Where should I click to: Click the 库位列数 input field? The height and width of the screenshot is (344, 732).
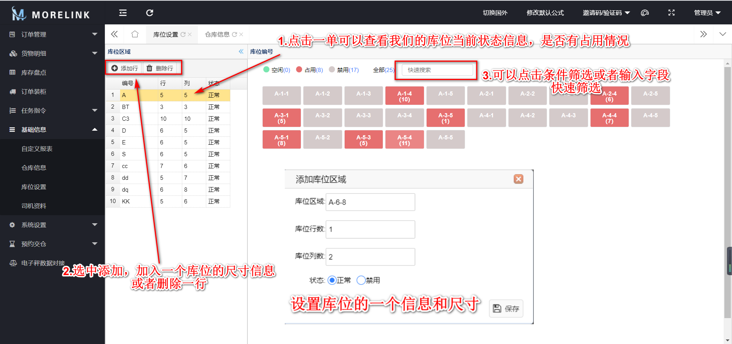370,257
